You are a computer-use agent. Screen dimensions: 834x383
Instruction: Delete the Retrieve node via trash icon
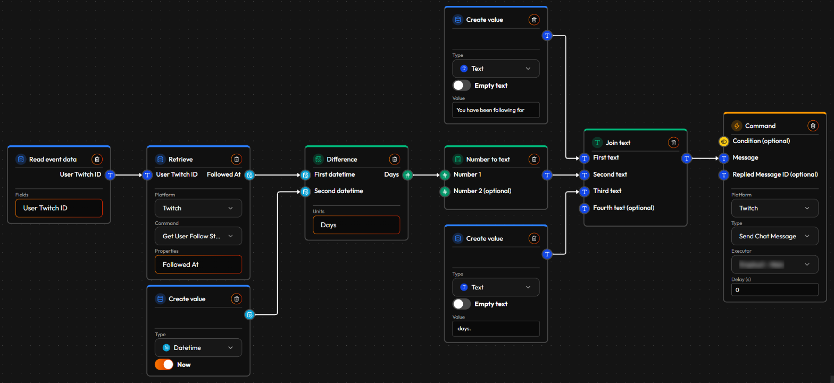(x=236, y=159)
